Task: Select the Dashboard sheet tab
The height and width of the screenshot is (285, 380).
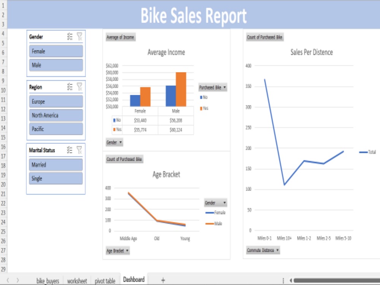Action: click(134, 279)
